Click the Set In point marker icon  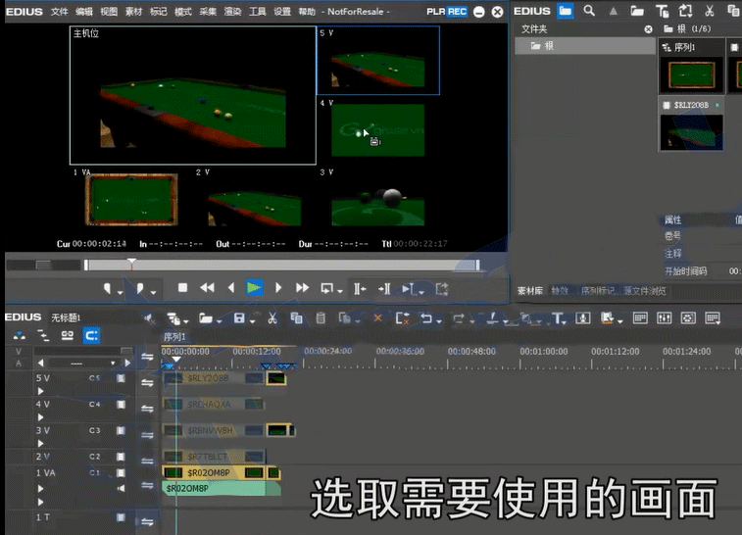click(x=108, y=288)
